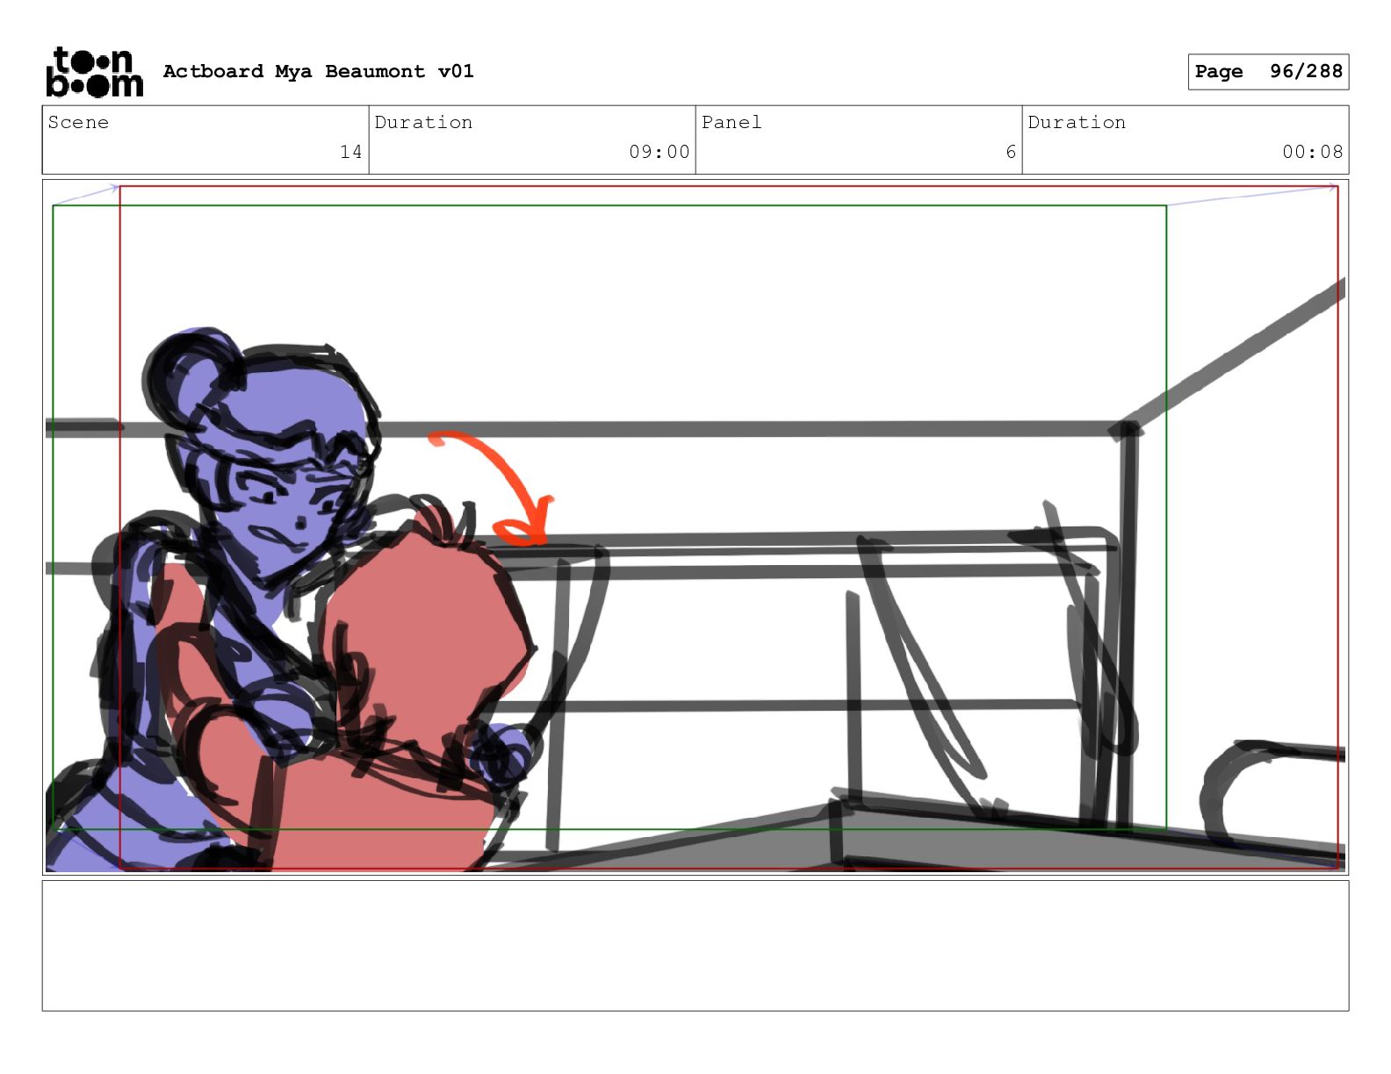Click the Toon Boom logo
The width and height of the screenshot is (1391, 1074).
[x=94, y=72]
